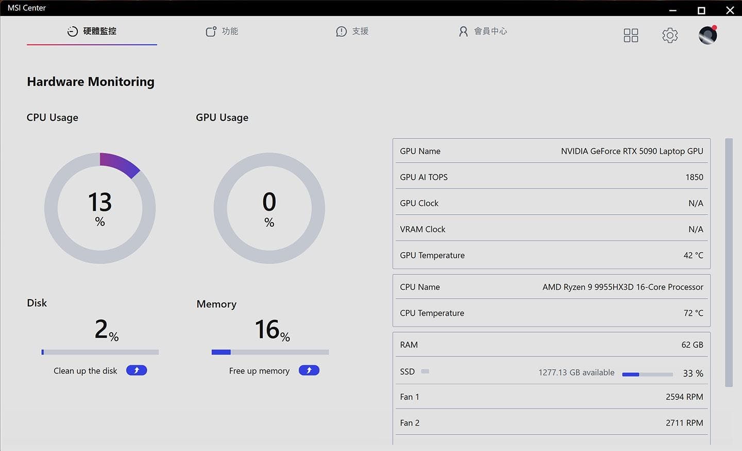Click the 16% Memory value
Image resolution: width=742 pixels, height=451 pixels.
click(272, 330)
